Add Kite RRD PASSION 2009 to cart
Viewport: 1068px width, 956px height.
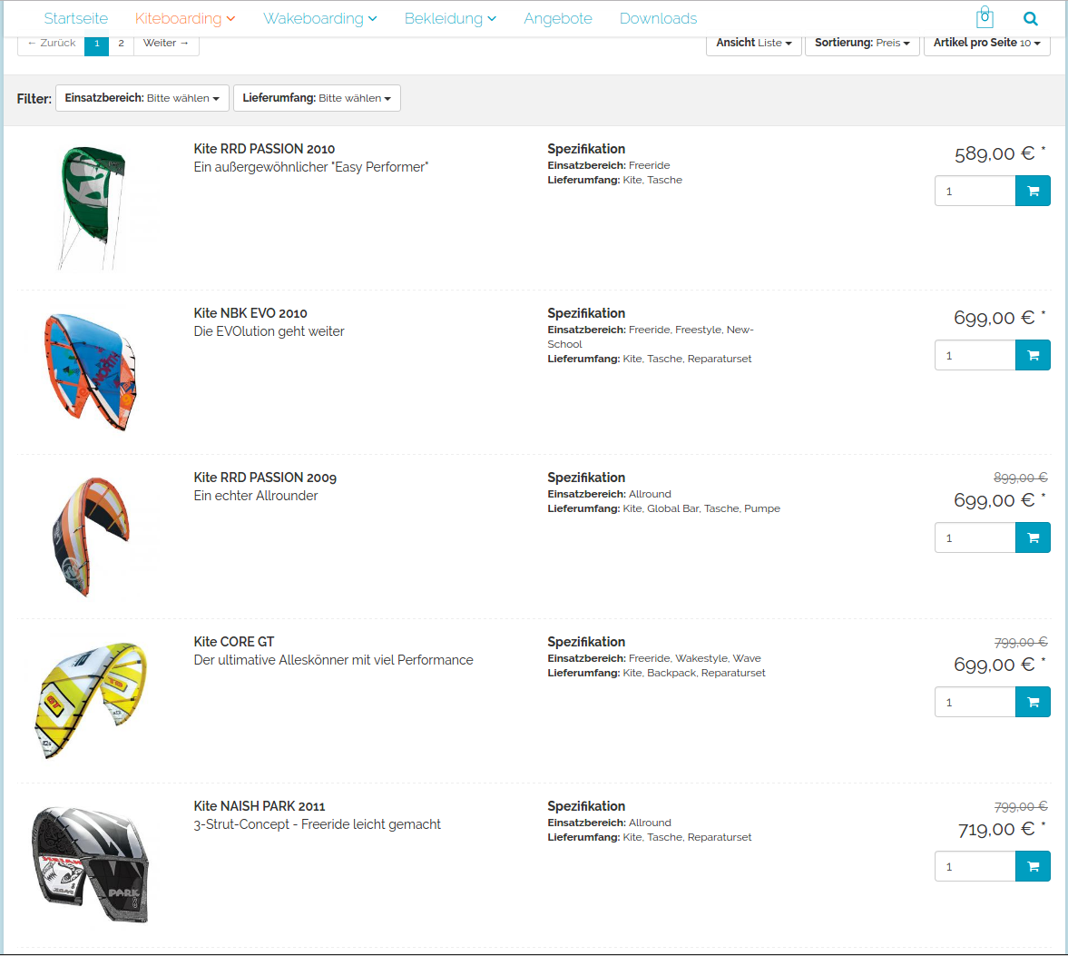[1033, 537]
